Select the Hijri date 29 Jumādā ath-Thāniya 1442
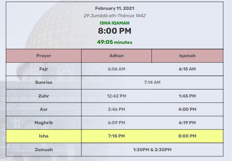Image resolution: width=232 pixels, height=161 pixels. (x=114, y=16)
